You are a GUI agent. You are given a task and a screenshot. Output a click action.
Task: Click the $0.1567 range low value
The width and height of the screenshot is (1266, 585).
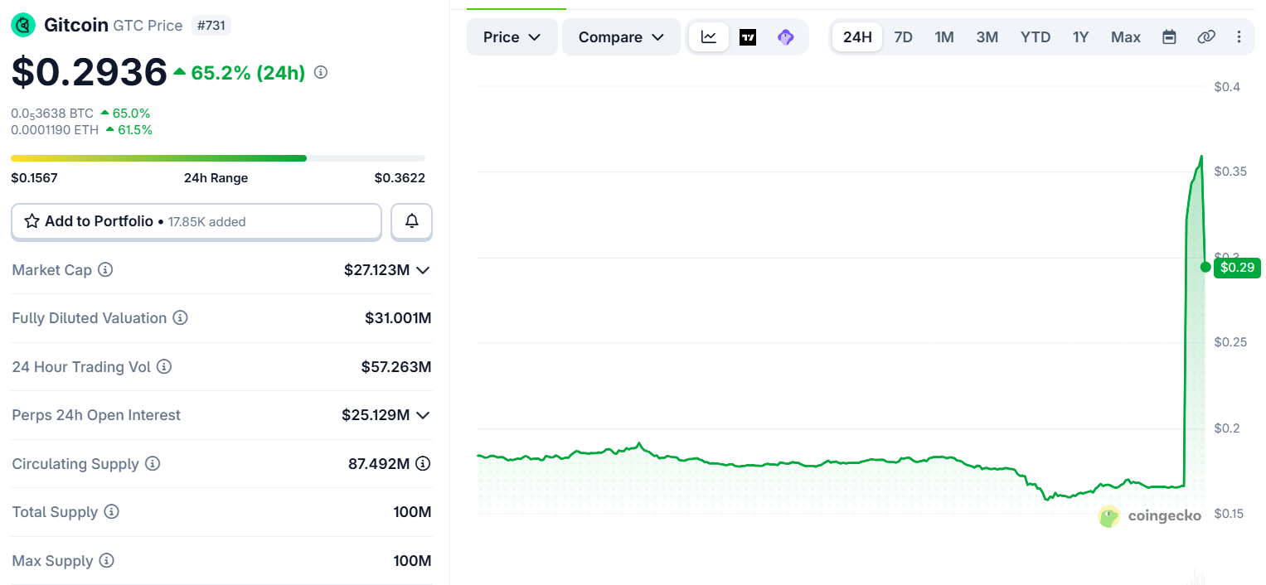34,177
